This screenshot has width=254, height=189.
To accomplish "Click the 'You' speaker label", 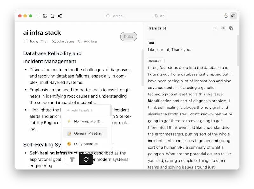I will [151, 43].
